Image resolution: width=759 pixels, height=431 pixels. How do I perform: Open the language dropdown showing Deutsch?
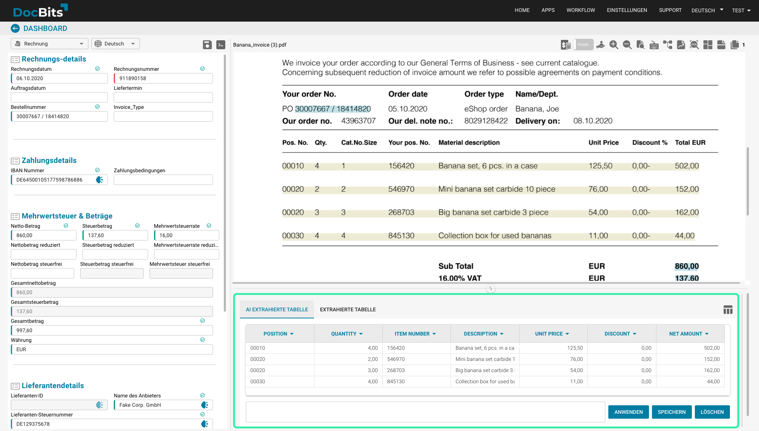[116, 44]
